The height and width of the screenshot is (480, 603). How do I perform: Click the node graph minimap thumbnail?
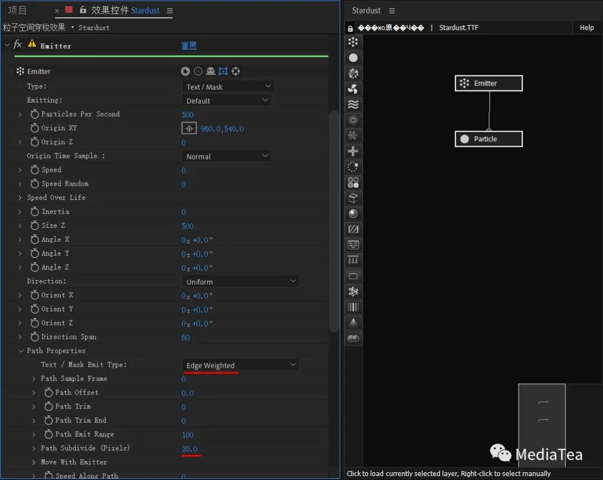pyautogui.click(x=542, y=425)
